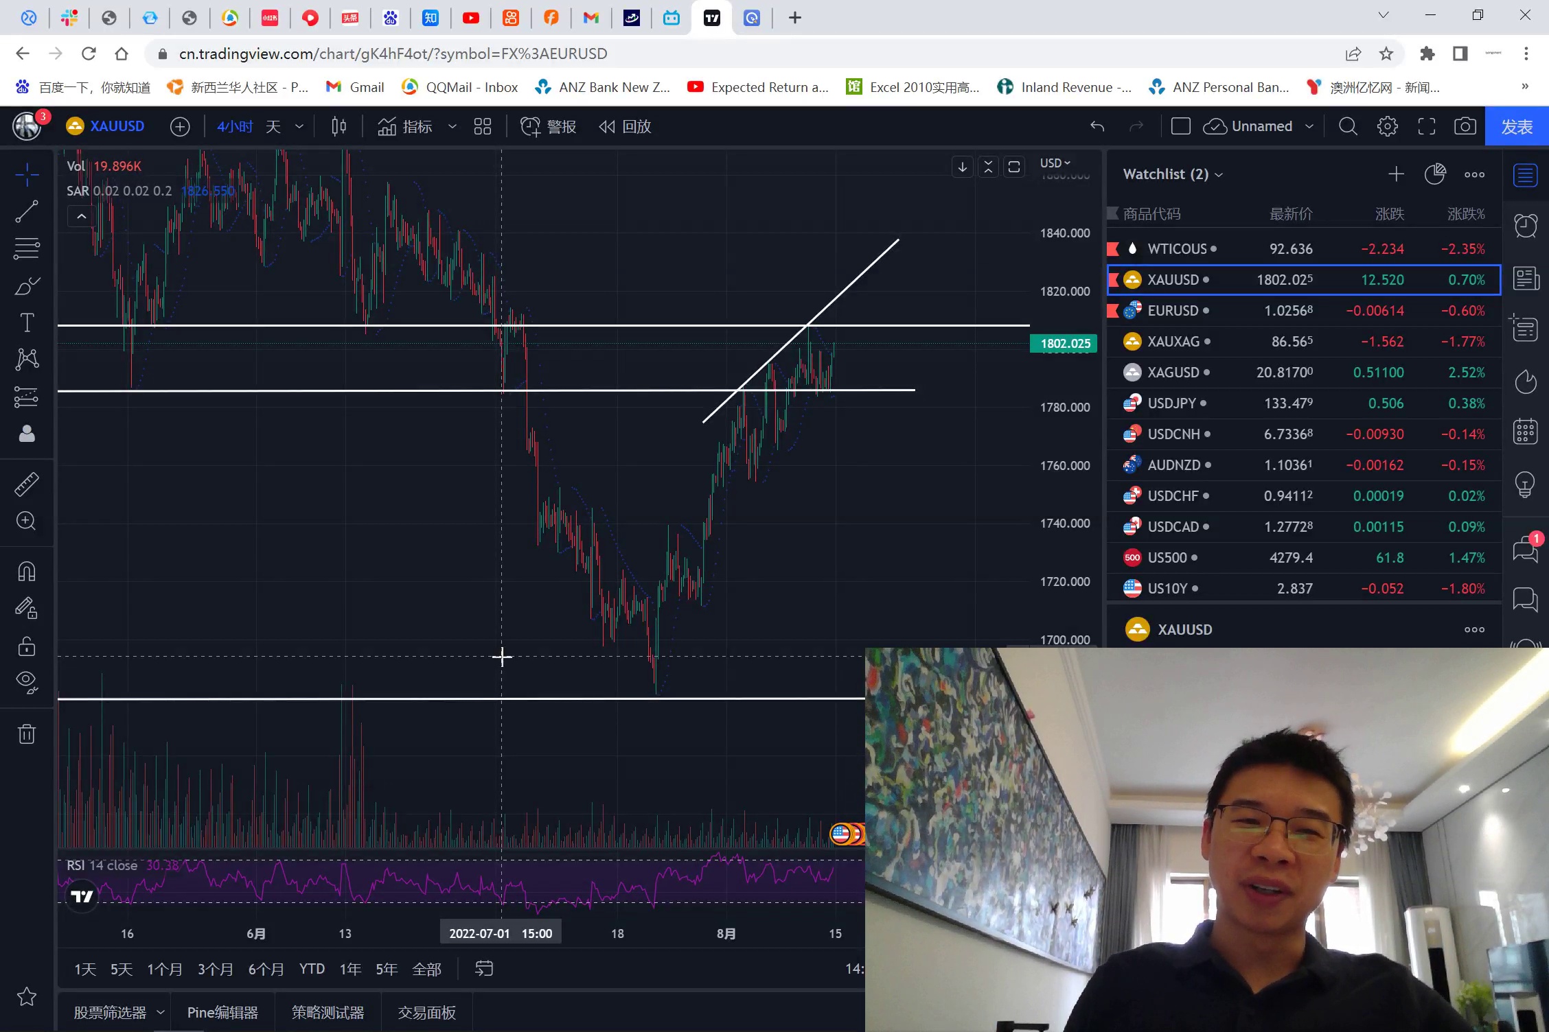Screen dimensions: 1549x1032
Task: Take a chart snapshot with camera icon
Action: pyautogui.click(x=1465, y=126)
